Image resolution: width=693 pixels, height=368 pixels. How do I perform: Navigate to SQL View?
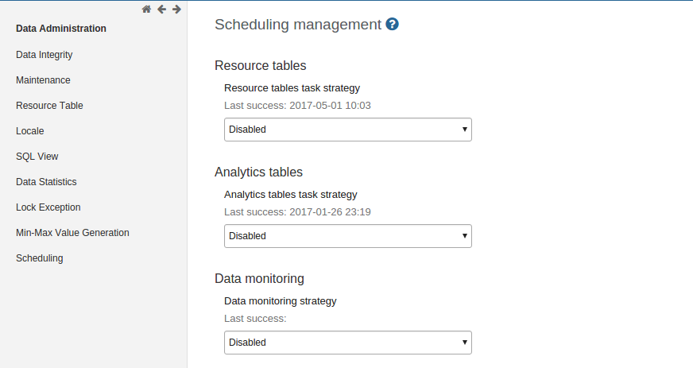click(37, 157)
